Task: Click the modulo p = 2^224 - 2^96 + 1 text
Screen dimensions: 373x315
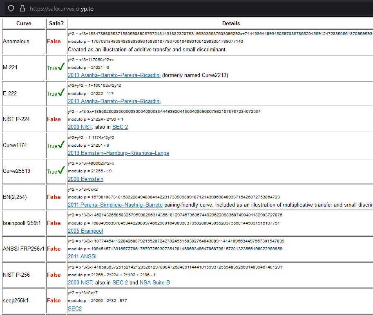Action: point(95,119)
